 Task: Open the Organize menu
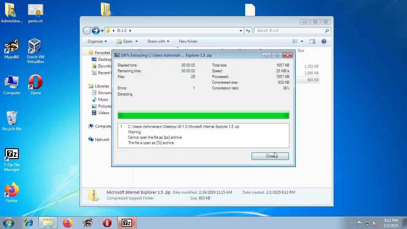97,41
